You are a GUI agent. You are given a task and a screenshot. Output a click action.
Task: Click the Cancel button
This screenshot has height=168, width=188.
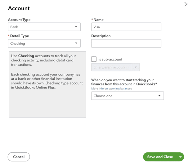(19, 157)
